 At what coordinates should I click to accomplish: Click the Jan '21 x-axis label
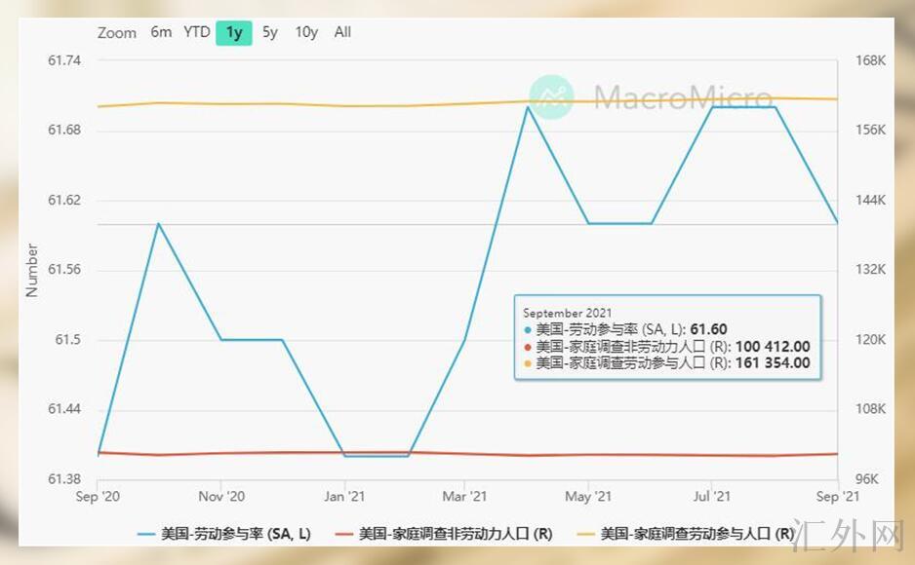click(345, 496)
